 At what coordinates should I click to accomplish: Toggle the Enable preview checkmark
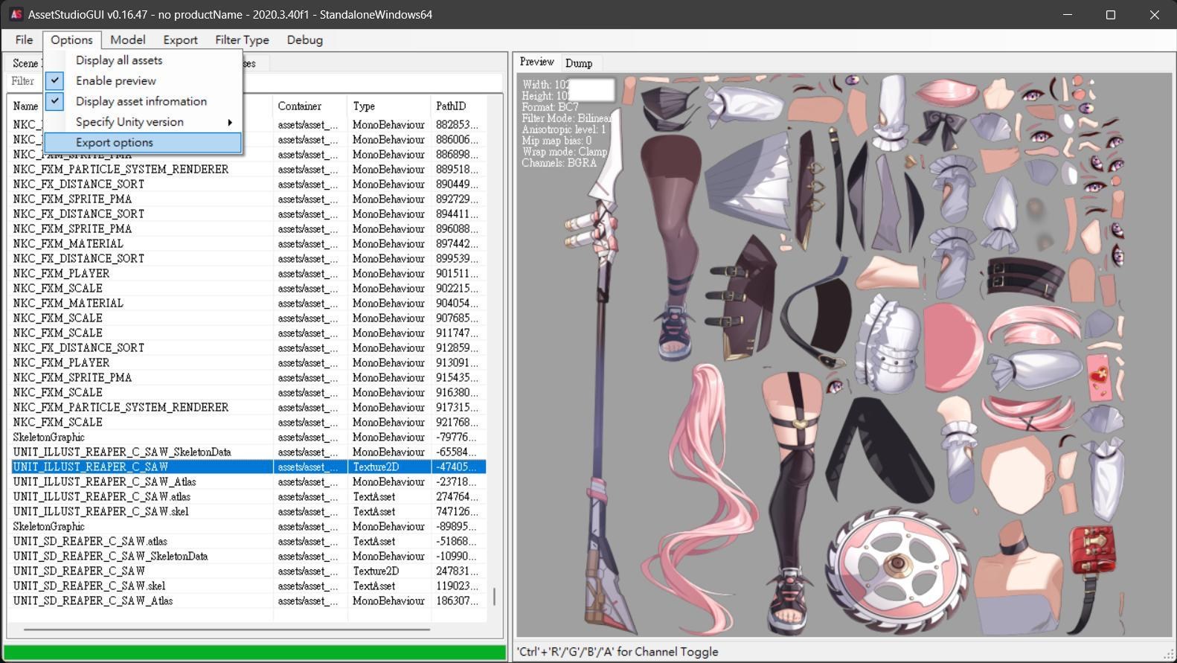(55, 80)
